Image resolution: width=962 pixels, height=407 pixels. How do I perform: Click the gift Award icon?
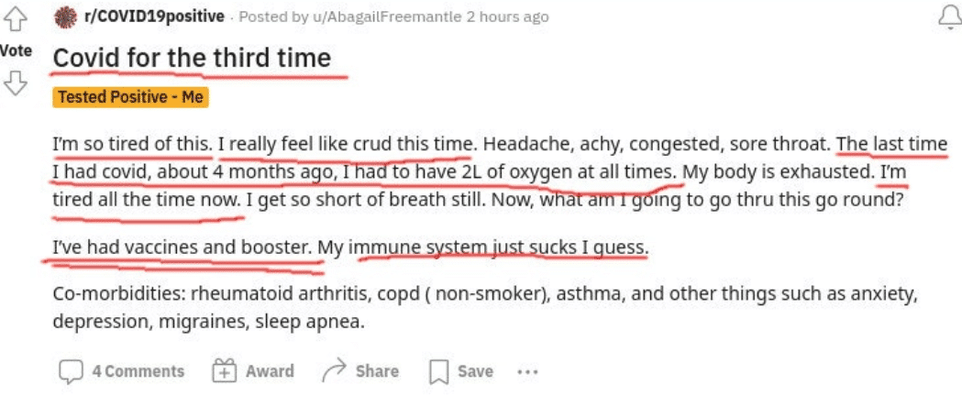coord(224,371)
